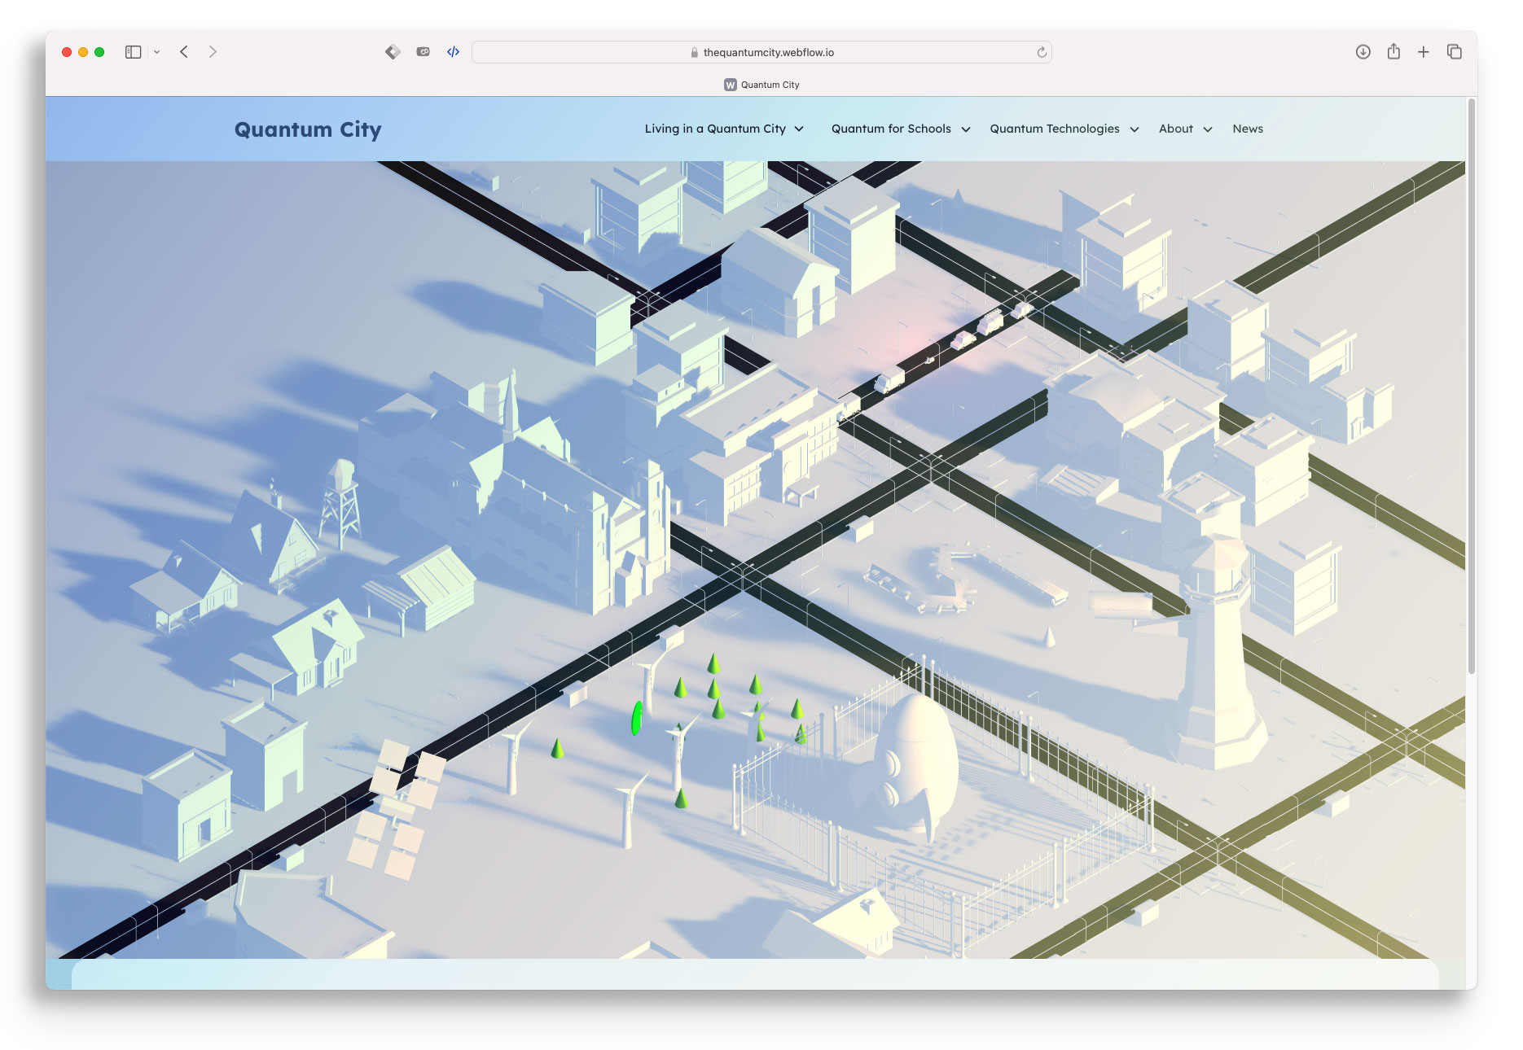Click the padlock icon in the address bar

coord(693,52)
